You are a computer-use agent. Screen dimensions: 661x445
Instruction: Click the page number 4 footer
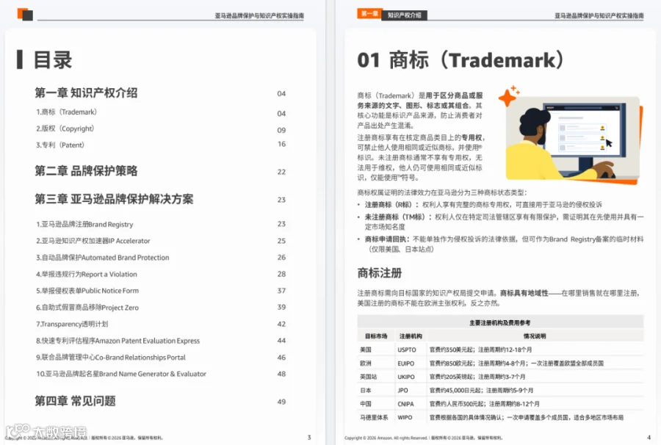649,438
